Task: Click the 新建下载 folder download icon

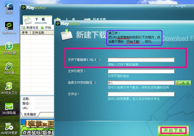Action: click(66, 35)
